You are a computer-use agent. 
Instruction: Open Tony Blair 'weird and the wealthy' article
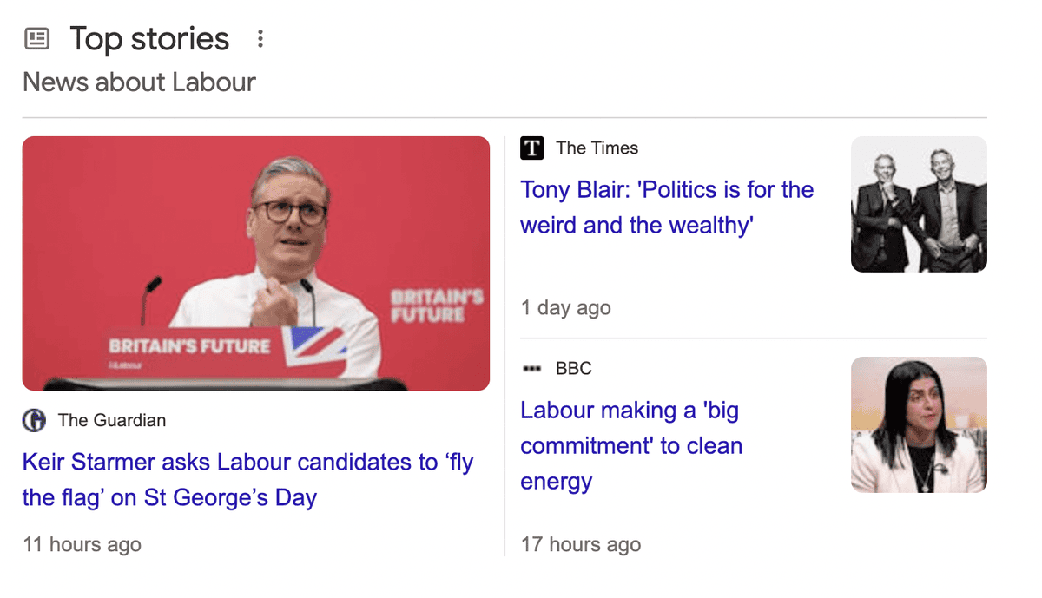[666, 207]
